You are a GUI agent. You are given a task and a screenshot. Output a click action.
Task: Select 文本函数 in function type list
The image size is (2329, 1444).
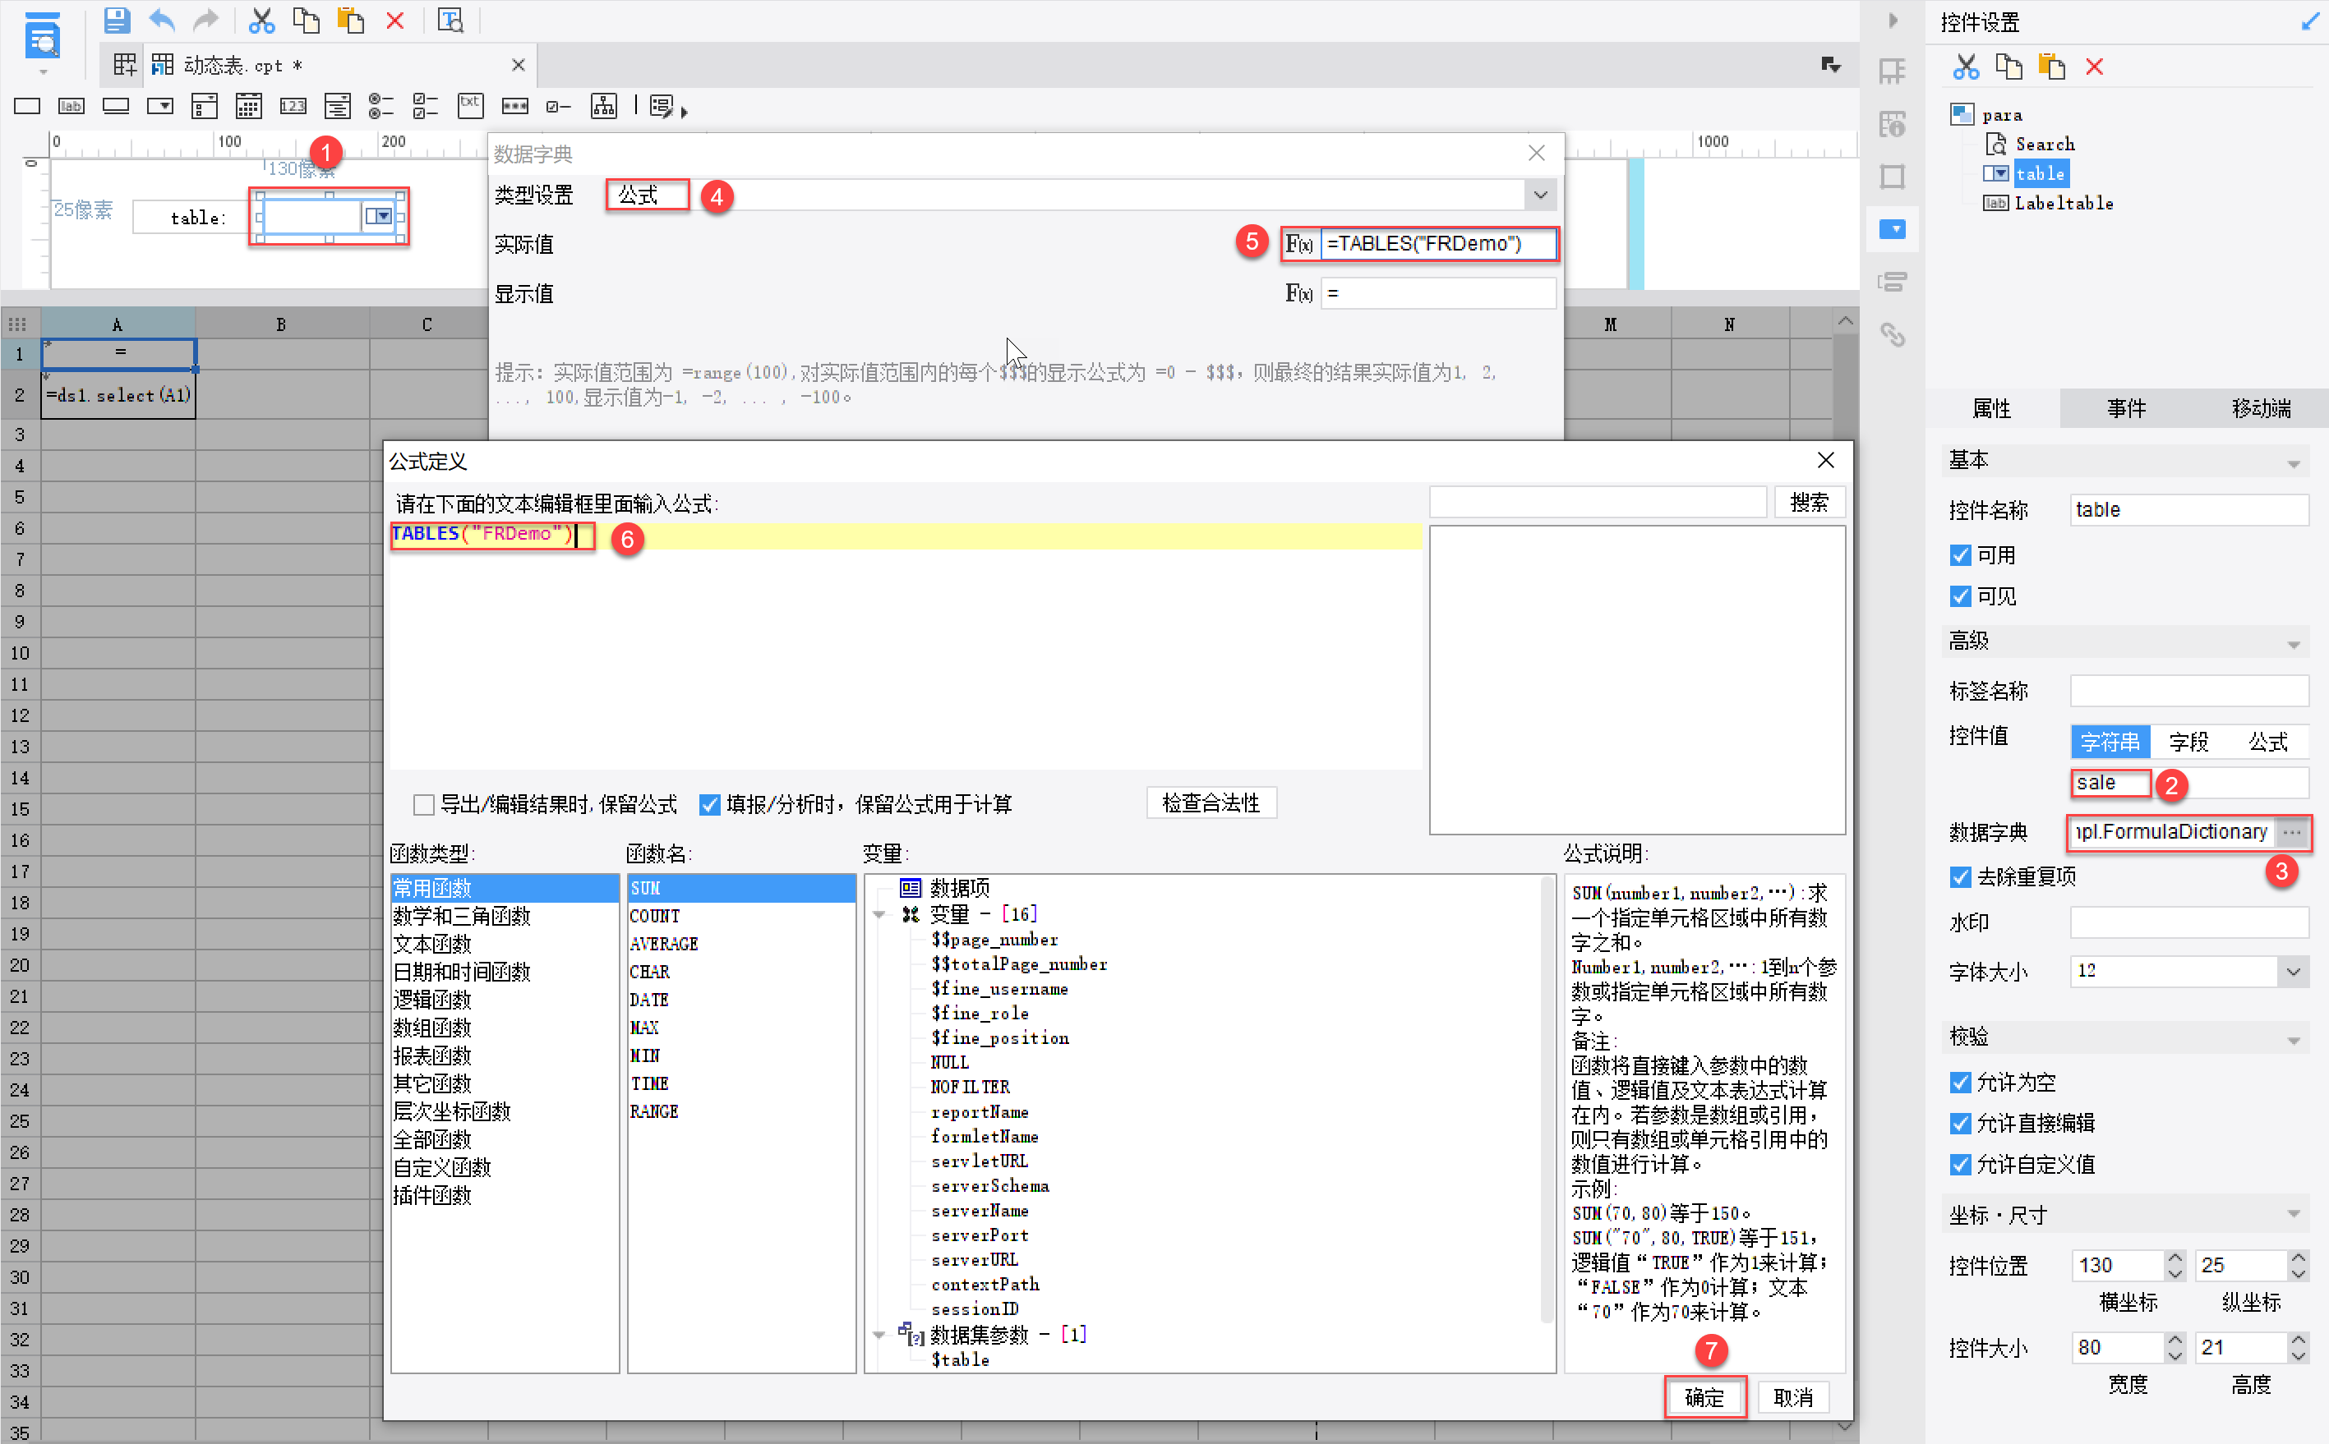point(433,944)
